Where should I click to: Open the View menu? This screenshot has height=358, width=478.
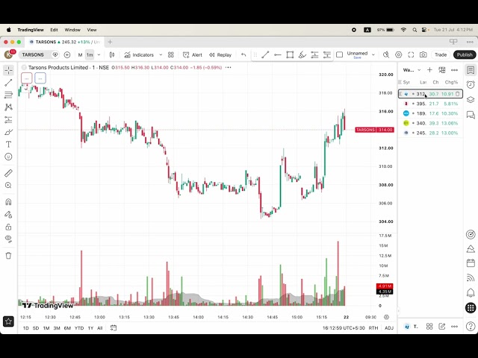(x=92, y=30)
